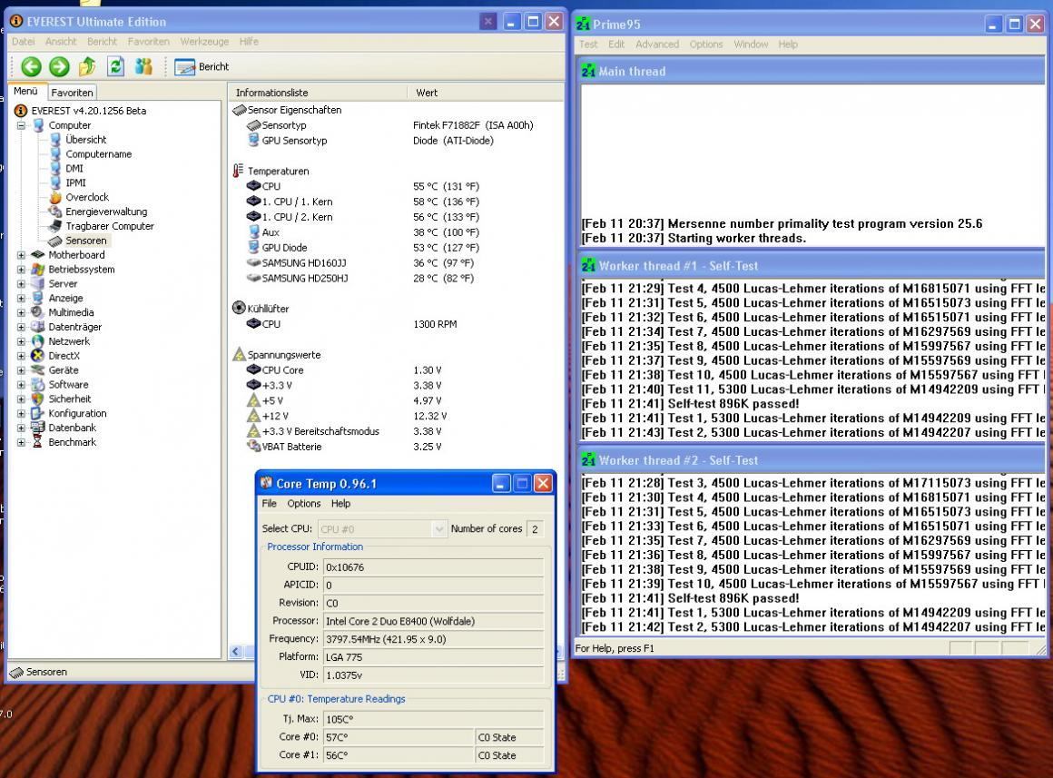Switch to the Menü tab
1053x778 pixels.
click(26, 92)
